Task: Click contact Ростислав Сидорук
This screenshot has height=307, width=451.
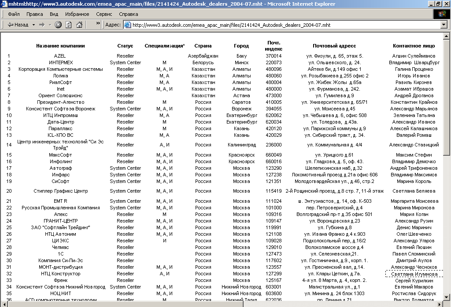Action: (414, 293)
